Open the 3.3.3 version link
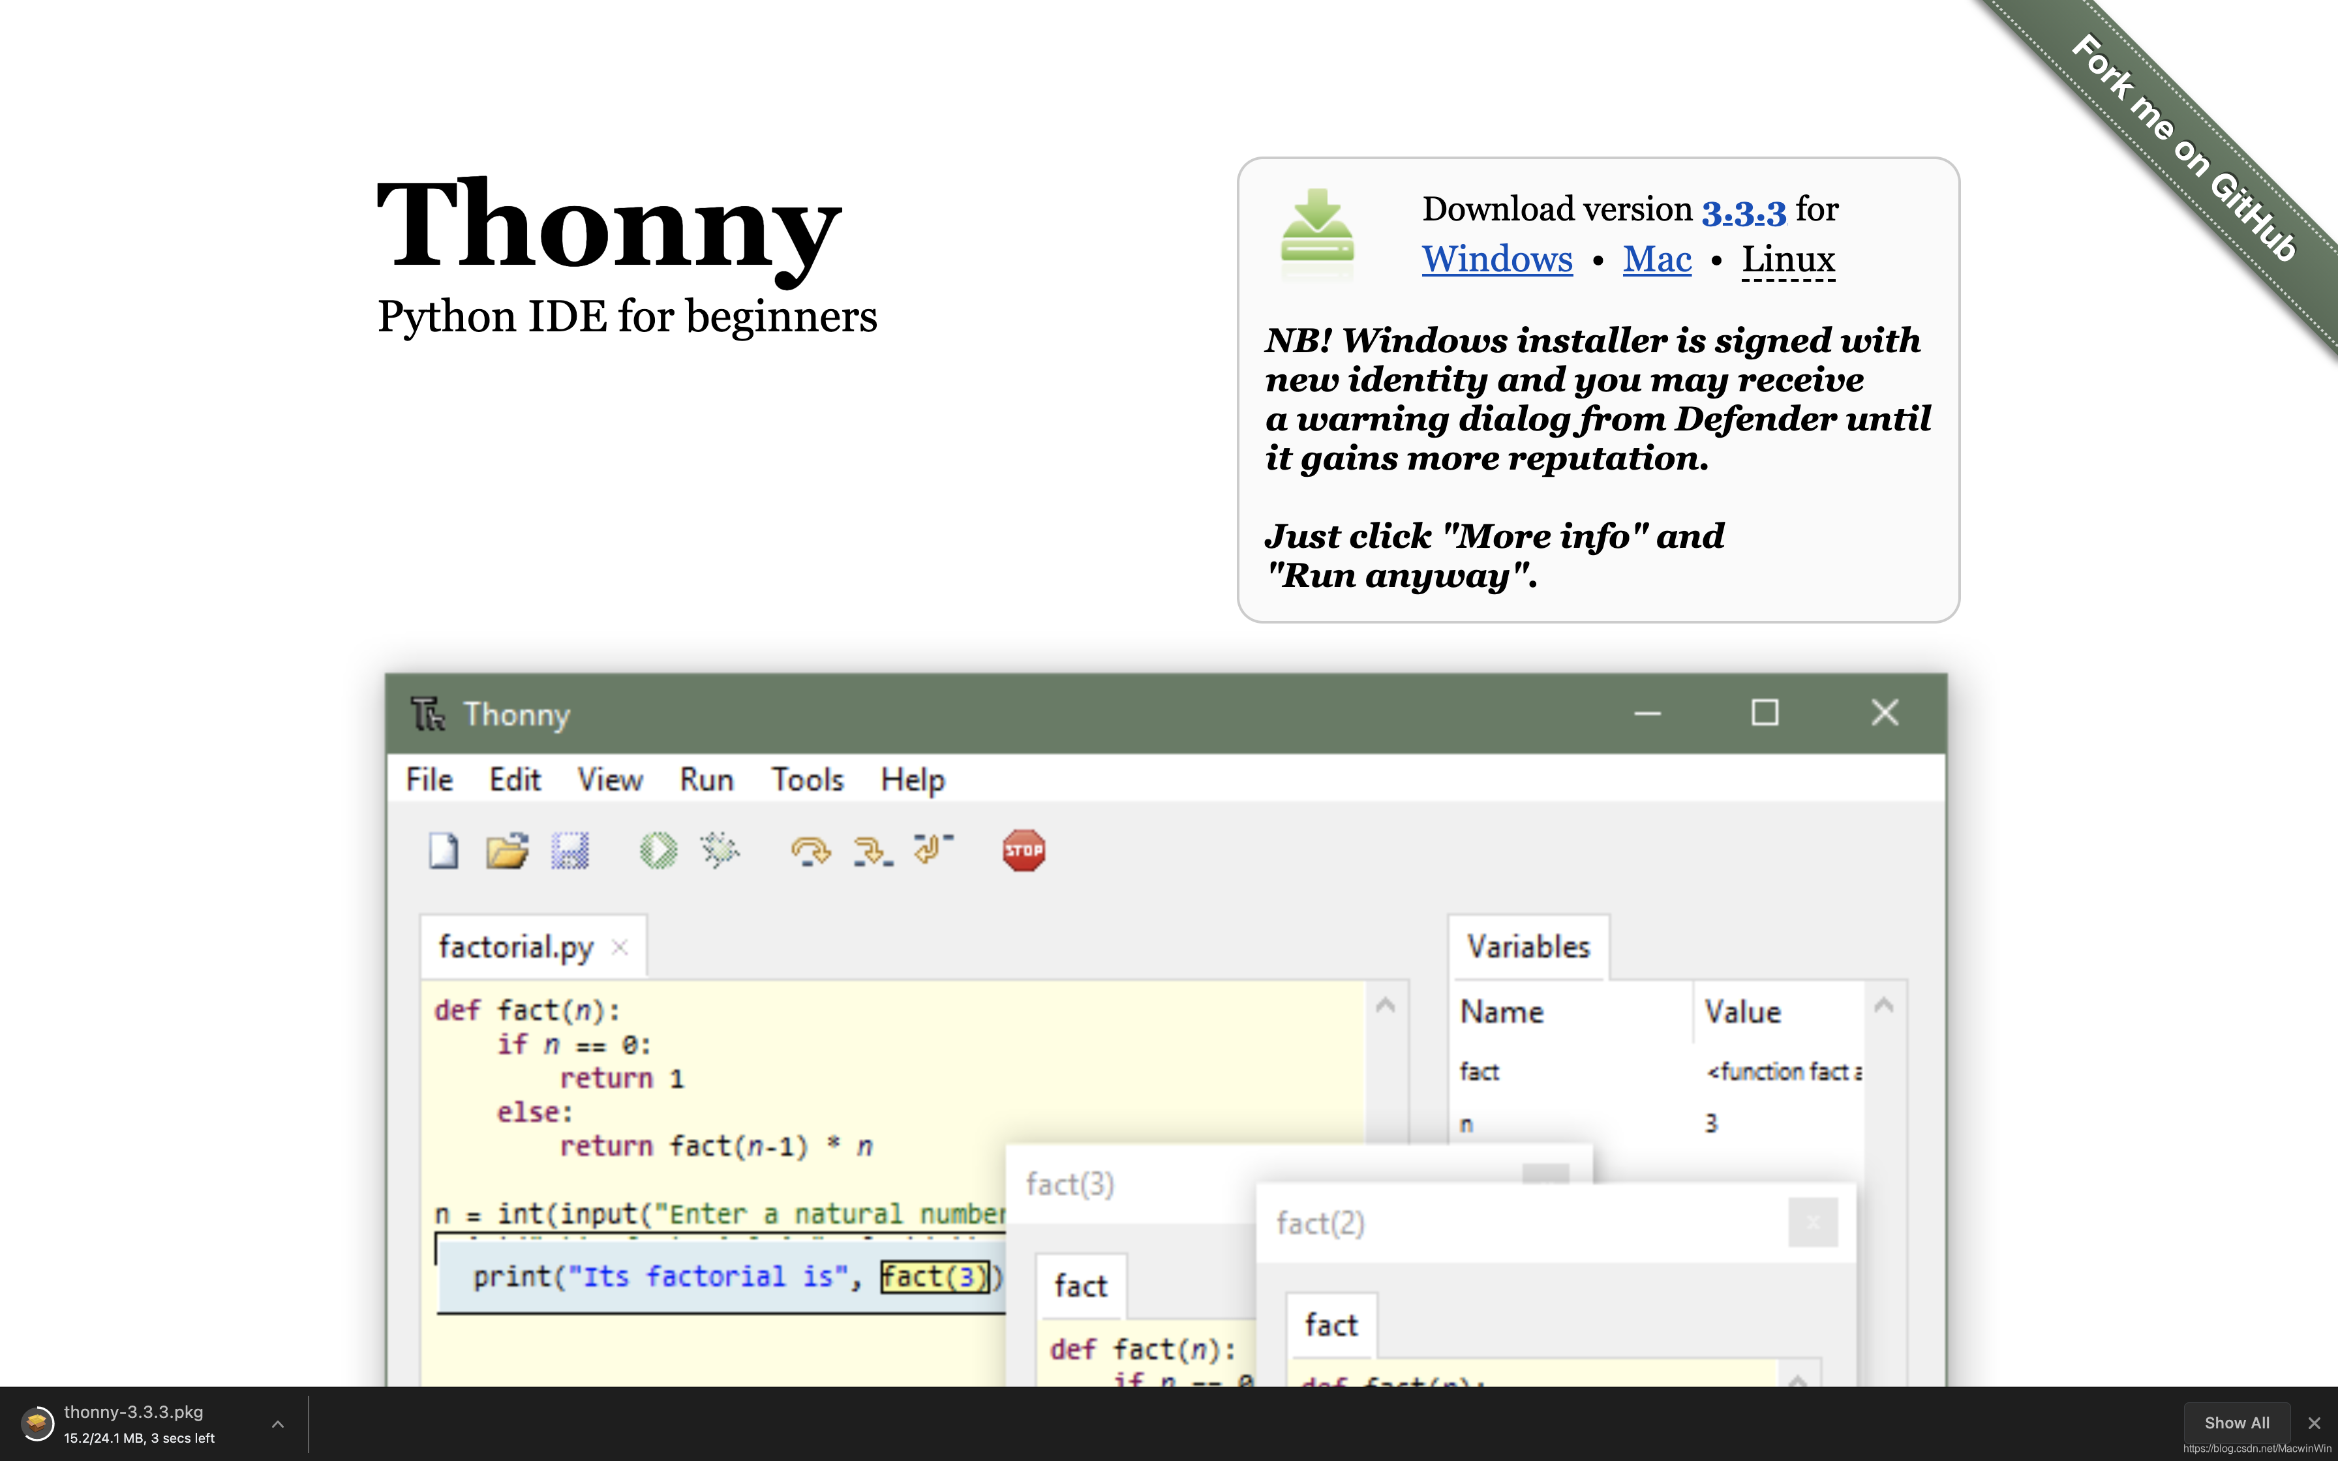 pyautogui.click(x=1743, y=211)
